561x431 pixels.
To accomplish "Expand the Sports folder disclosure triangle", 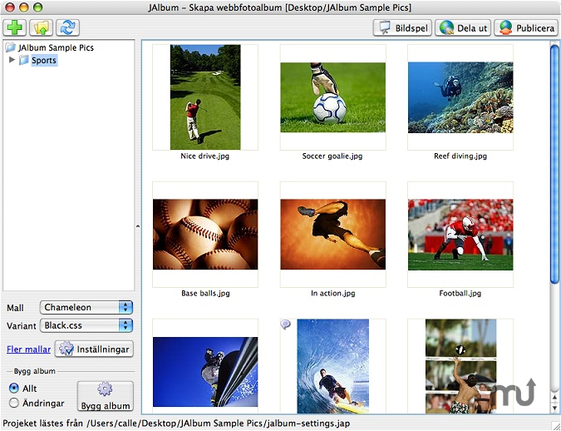I will [12, 59].
